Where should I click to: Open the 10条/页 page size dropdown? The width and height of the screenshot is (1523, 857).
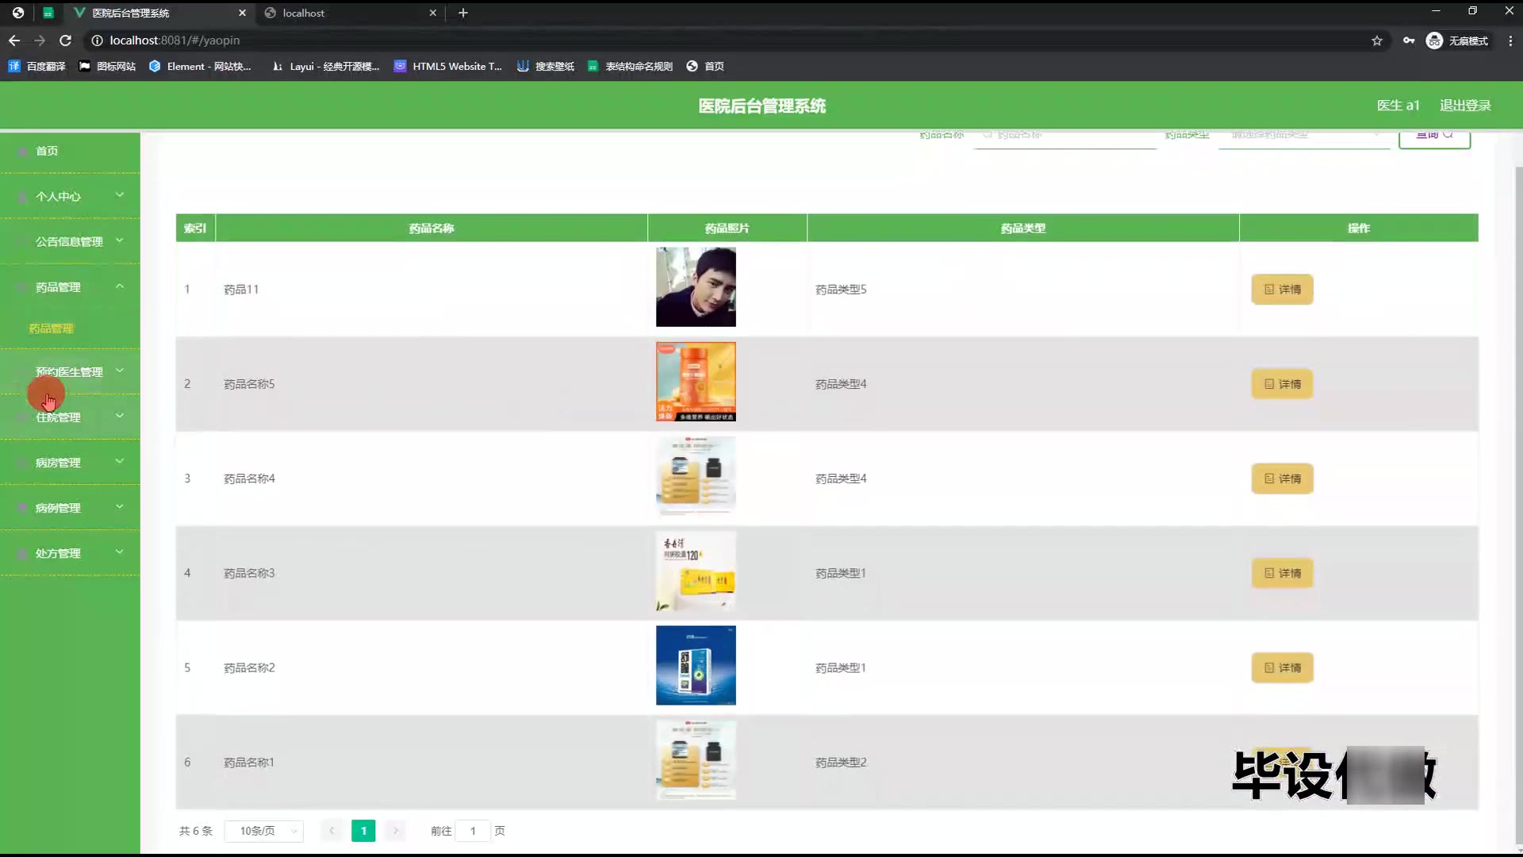pyautogui.click(x=264, y=831)
